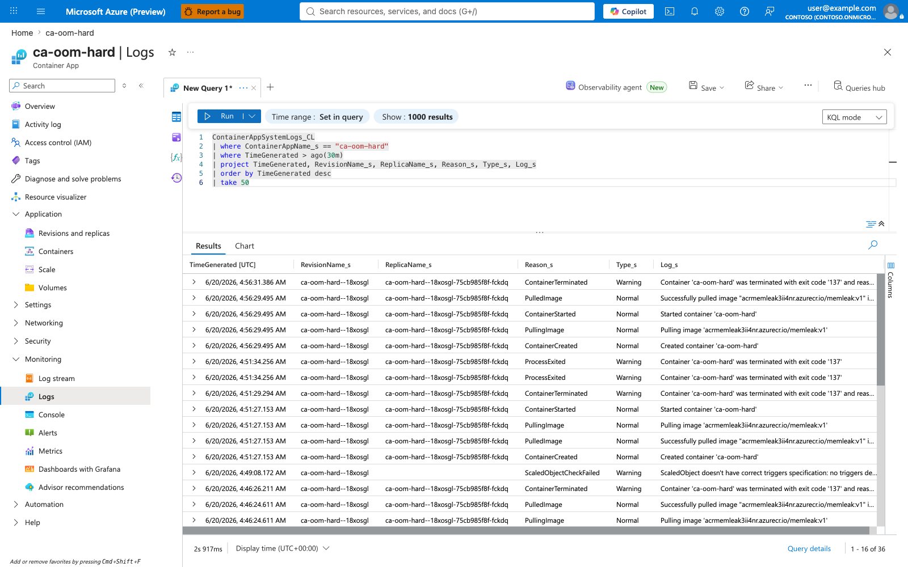Collapse the left navigation menu

(141, 86)
